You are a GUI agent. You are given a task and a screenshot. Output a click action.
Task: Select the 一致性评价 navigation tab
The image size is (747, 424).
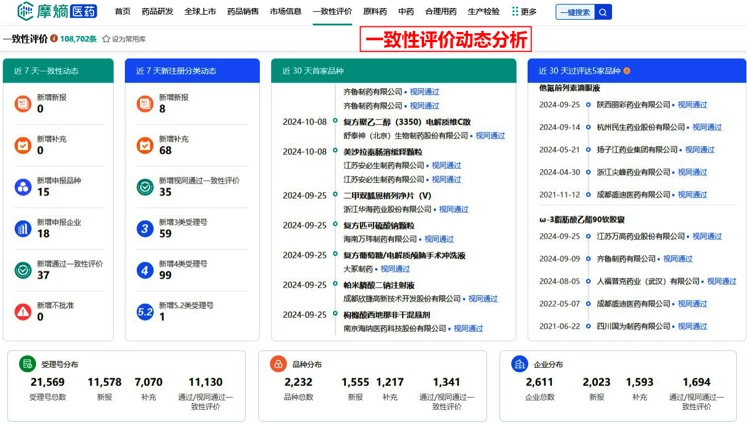click(x=332, y=11)
